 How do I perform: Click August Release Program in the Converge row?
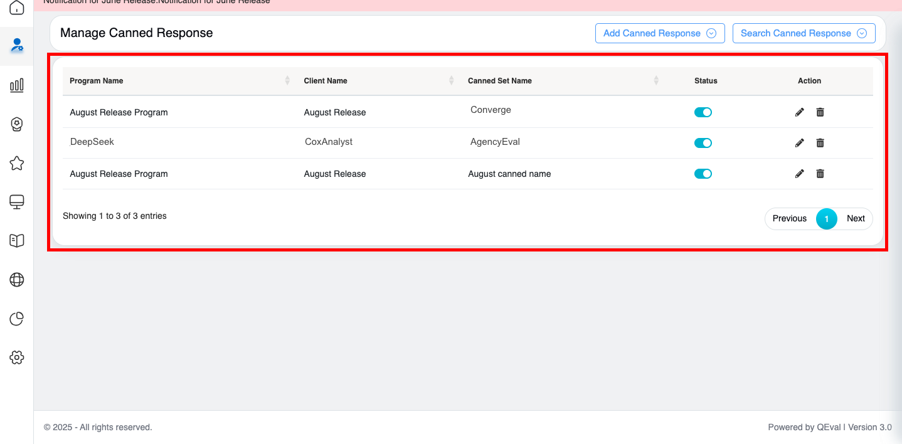[119, 112]
